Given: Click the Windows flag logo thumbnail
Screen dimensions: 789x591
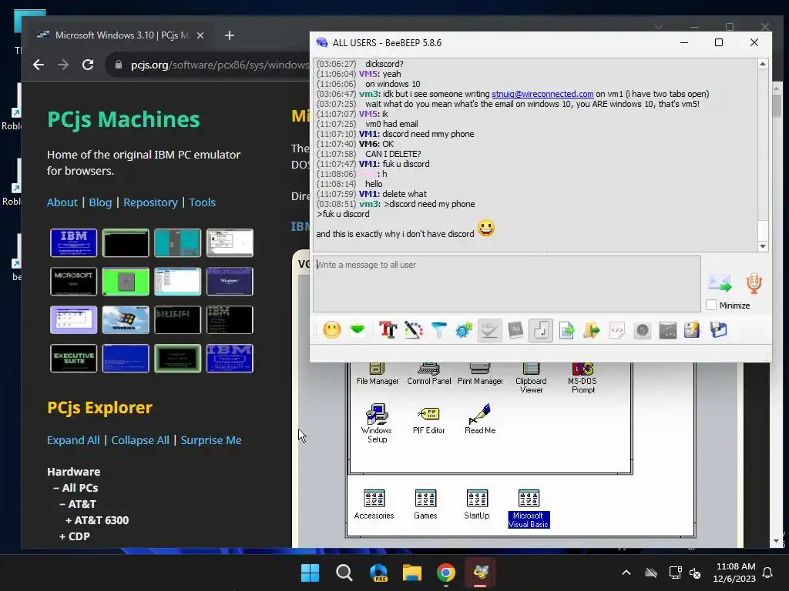Looking at the screenshot, I should [126, 319].
